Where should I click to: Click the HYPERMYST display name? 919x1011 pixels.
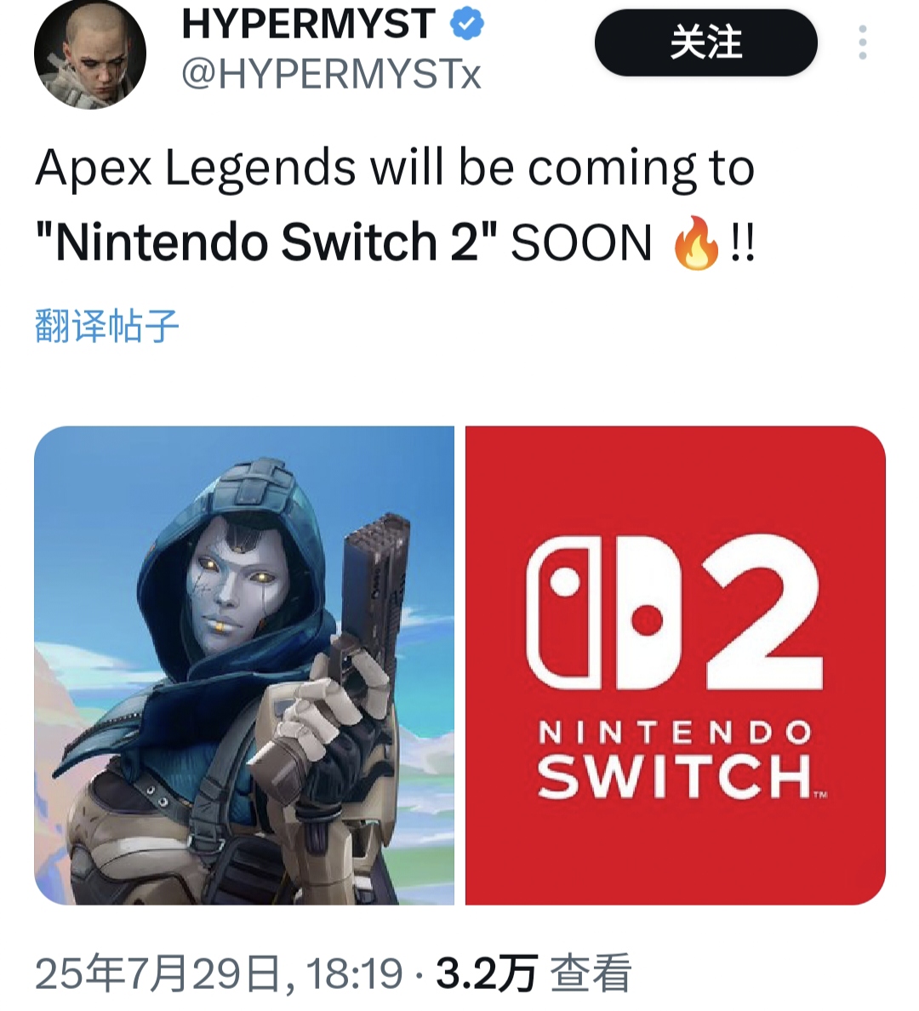[308, 24]
